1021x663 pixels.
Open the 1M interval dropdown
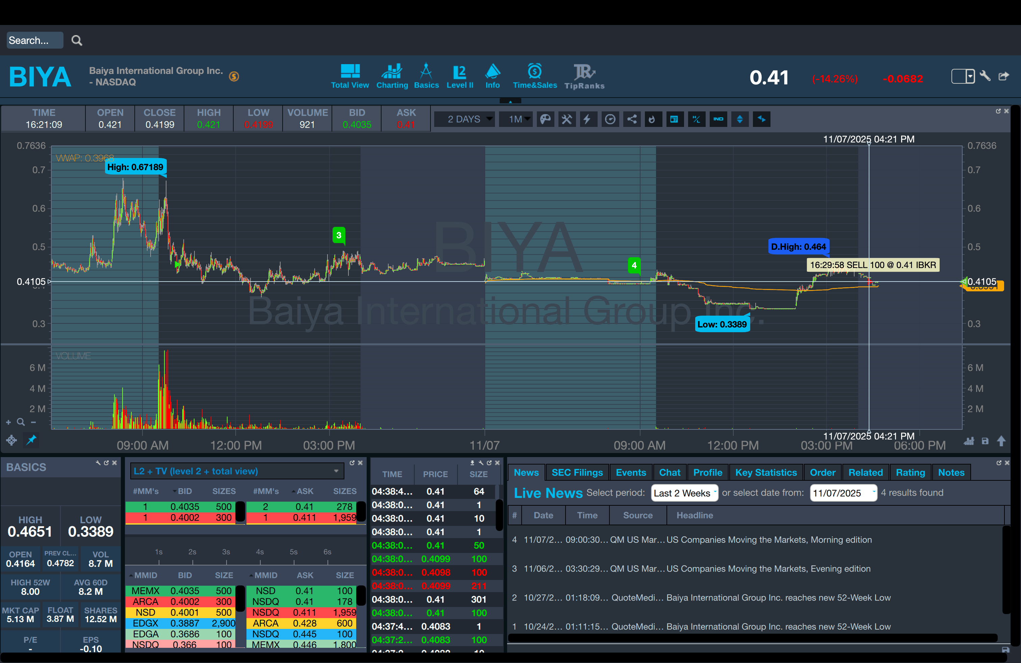(516, 119)
